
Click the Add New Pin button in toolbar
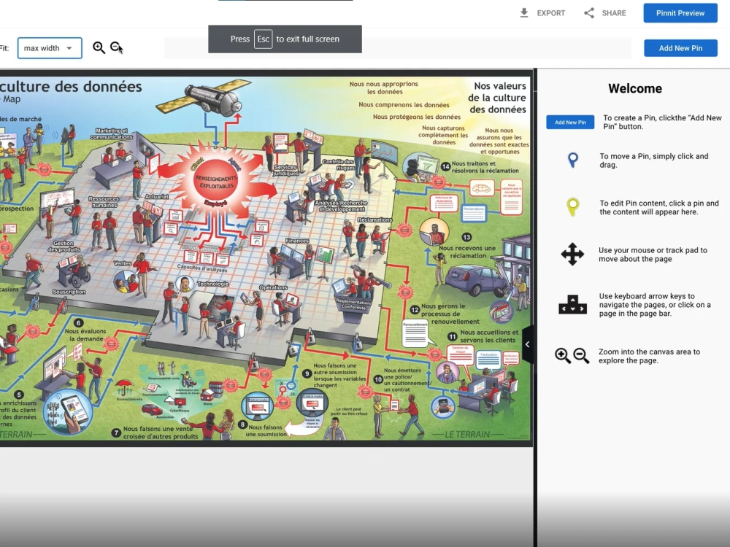[680, 48]
